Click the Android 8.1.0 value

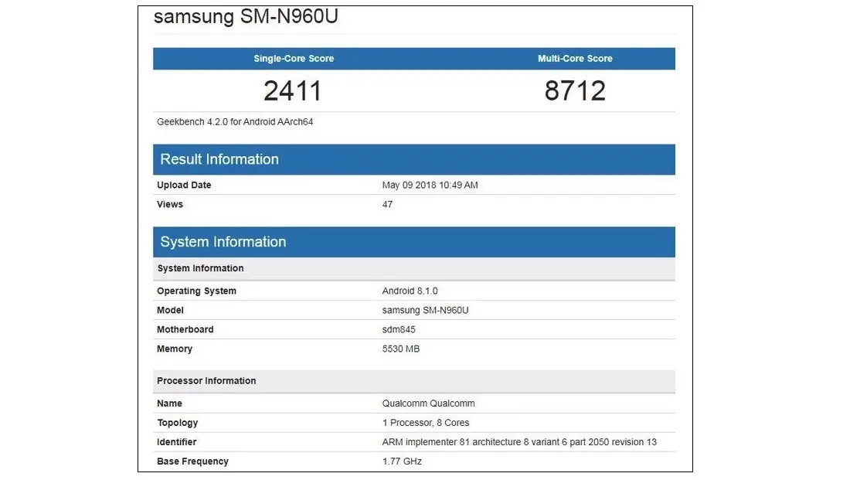[410, 291]
